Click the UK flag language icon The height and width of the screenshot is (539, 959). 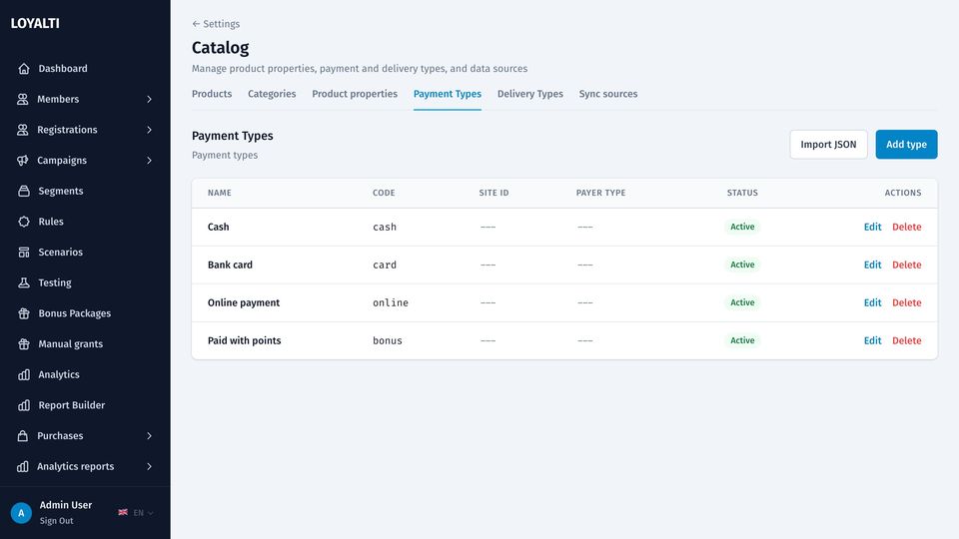pos(123,512)
